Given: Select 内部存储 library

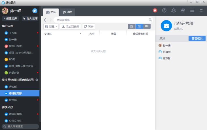Looking at the screenshot, I should [20, 73].
